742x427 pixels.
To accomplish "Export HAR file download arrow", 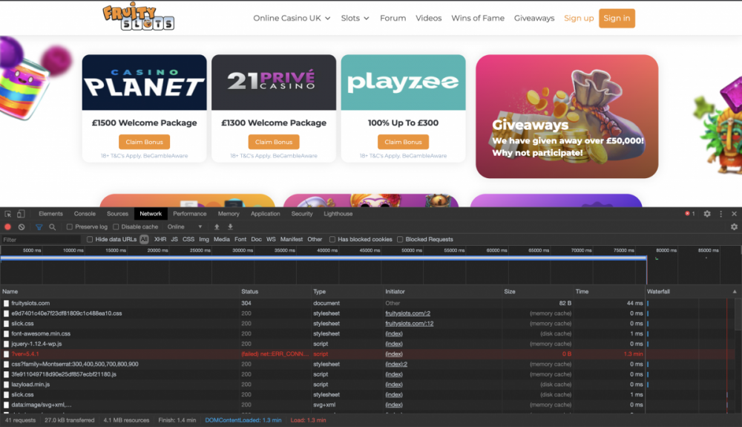I will pos(231,227).
